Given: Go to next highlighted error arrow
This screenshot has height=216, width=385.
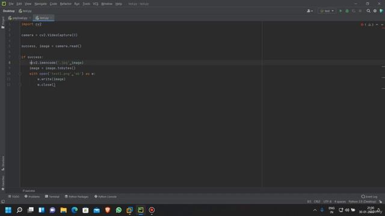Looking at the screenshot, I should (x=383, y=25).
